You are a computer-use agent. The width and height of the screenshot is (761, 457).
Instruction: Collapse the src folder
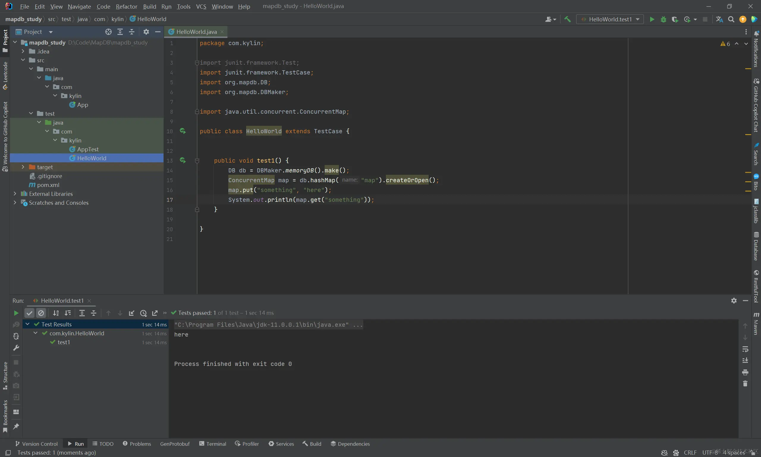pos(23,60)
